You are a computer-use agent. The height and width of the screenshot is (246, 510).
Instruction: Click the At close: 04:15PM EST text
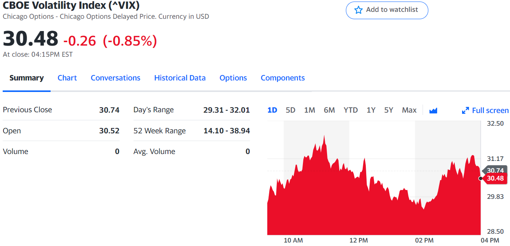pos(38,54)
